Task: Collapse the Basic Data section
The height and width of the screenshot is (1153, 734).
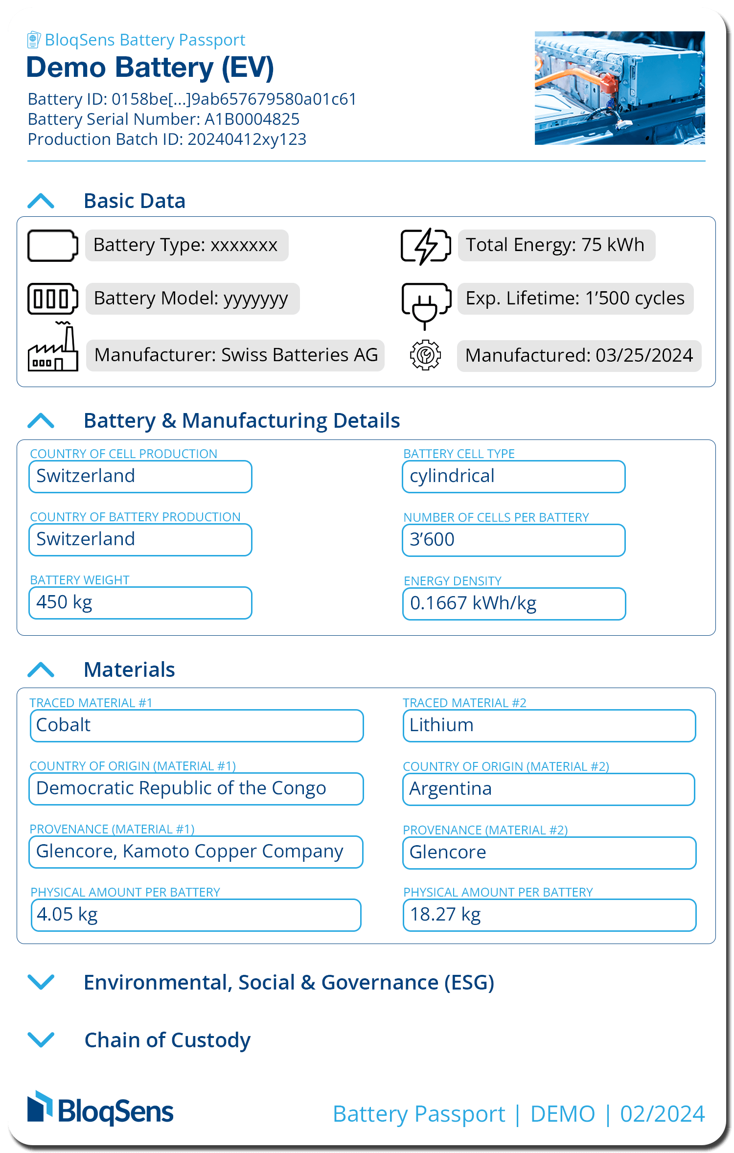Action: pyautogui.click(x=41, y=201)
